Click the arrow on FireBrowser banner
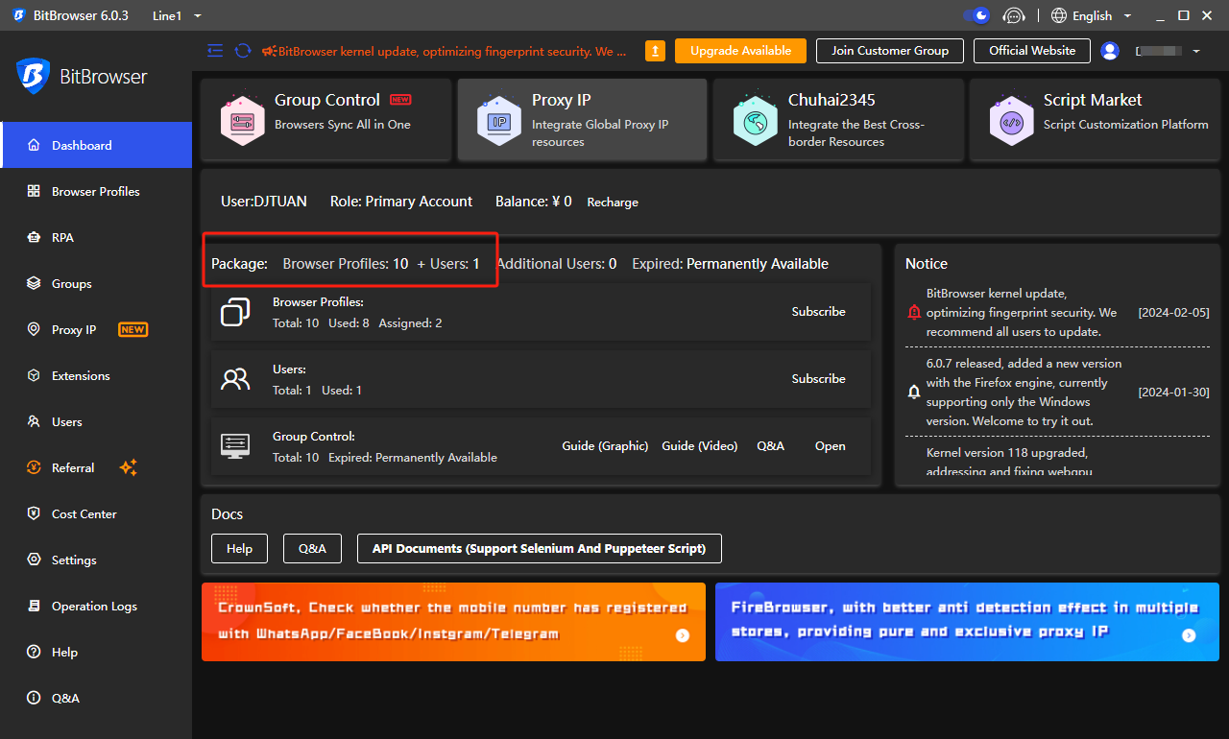The height and width of the screenshot is (739, 1229). pyautogui.click(x=1189, y=635)
